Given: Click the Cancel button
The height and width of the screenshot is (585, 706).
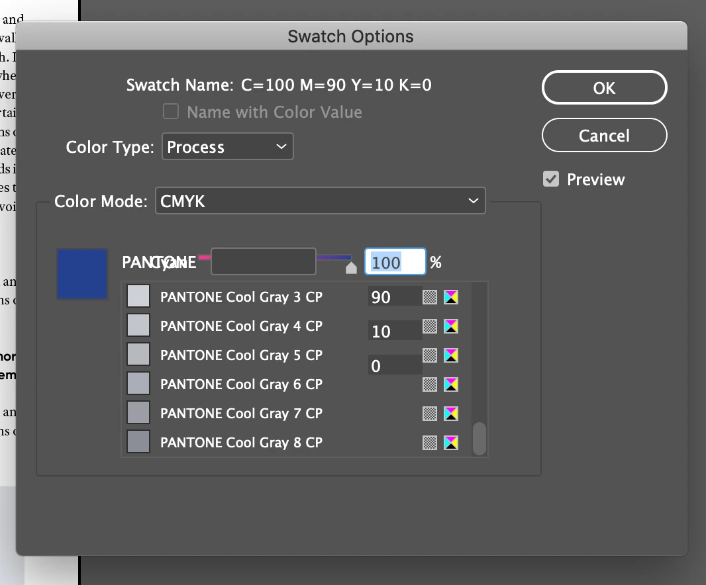Looking at the screenshot, I should tap(604, 136).
